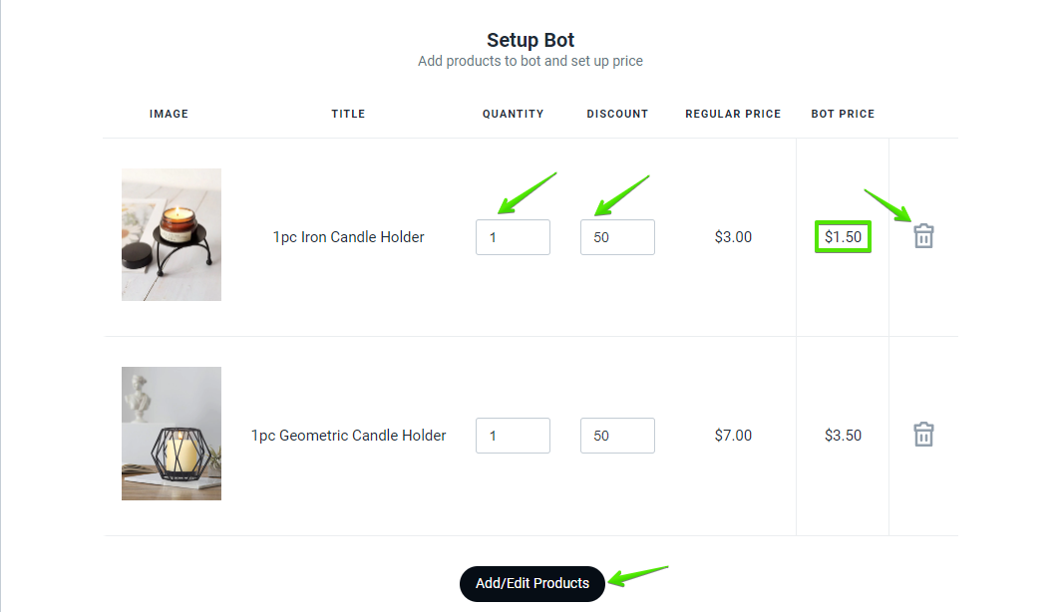This screenshot has height=612, width=1060.
Task: Open the Iron Candle Holder product image
Action: [172, 235]
